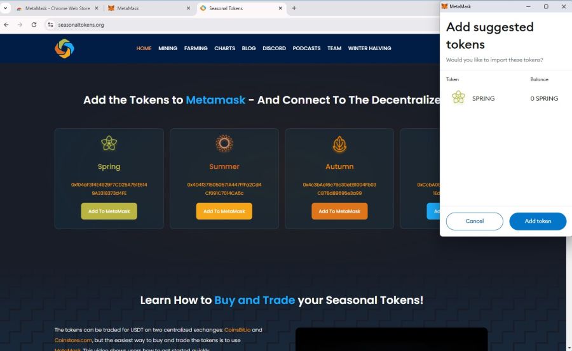Open the CoinsBit.io link
This screenshot has height=351, width=572.
point(237,330)
